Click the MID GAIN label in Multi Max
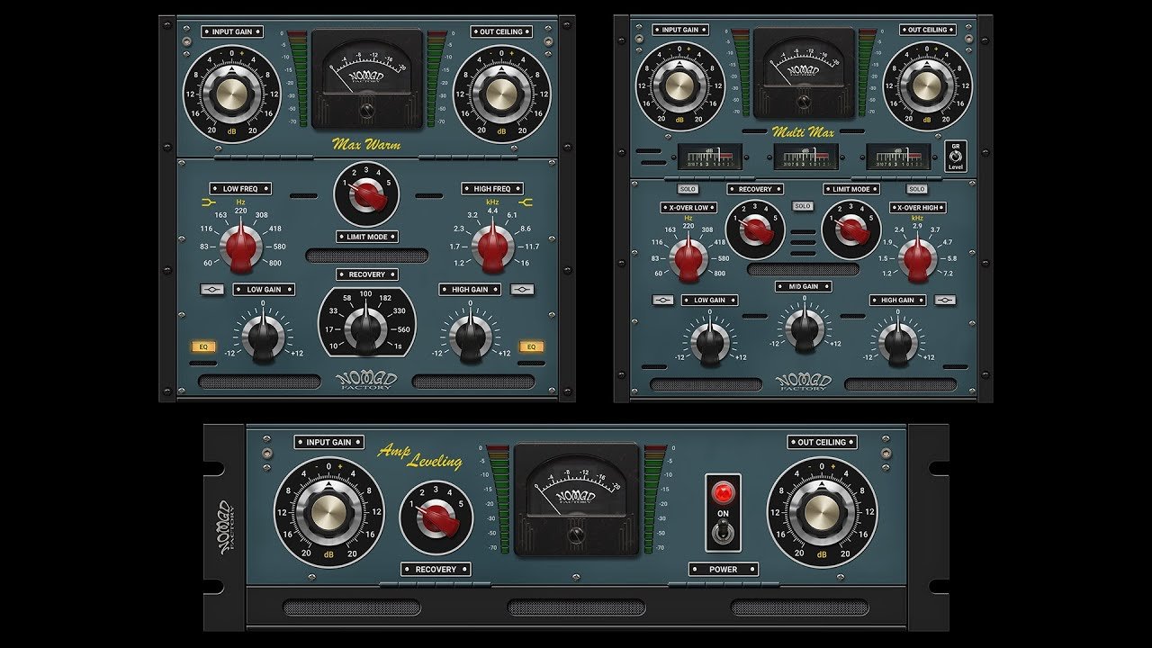The width and height of the screenshot is (1152, 648). (x=804, y=286)
